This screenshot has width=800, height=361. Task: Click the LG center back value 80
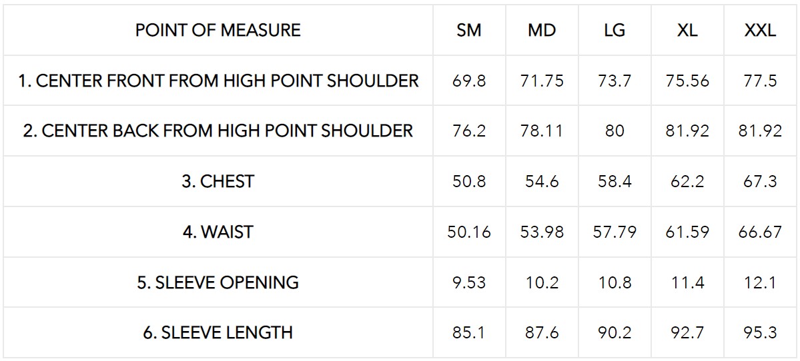tap(614, 131)
